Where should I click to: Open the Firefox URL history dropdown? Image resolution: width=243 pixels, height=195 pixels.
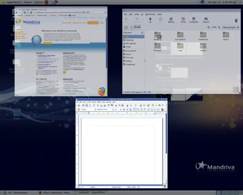tap(83, 12)
